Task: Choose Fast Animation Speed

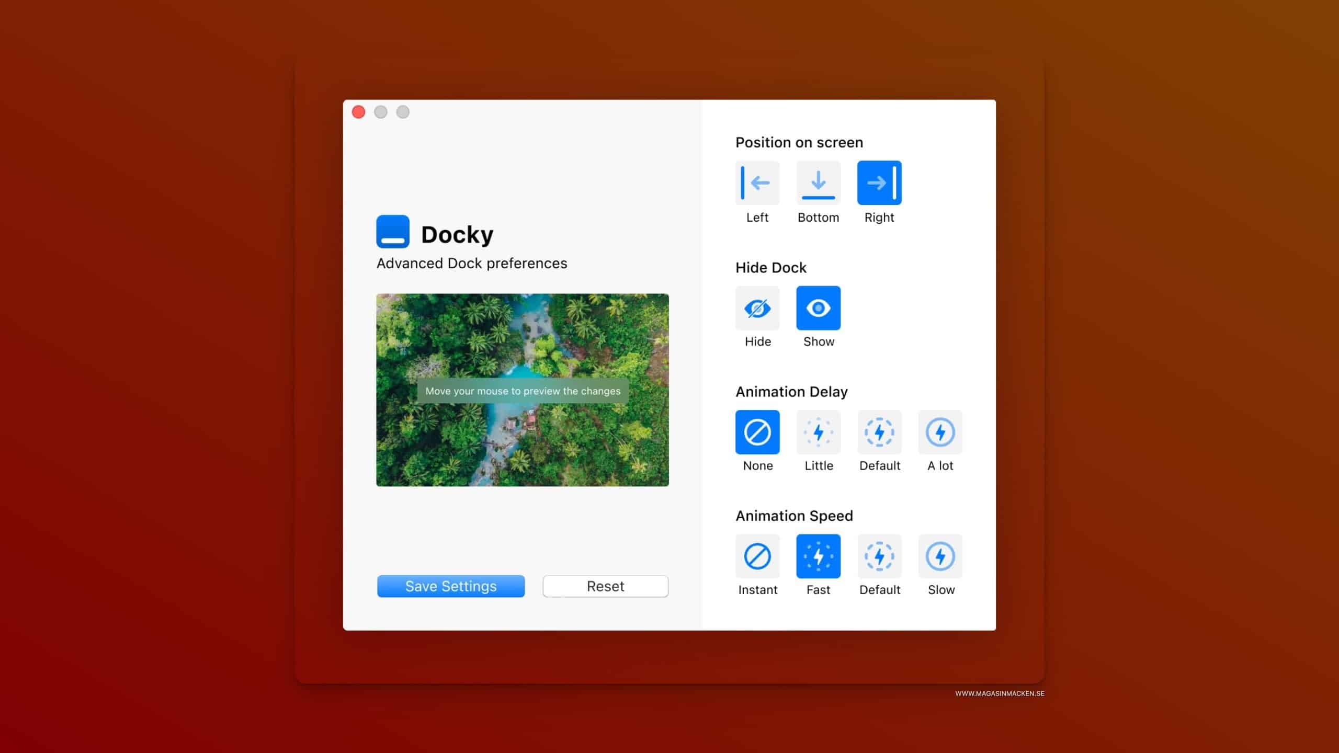Action: pos(818,556)
